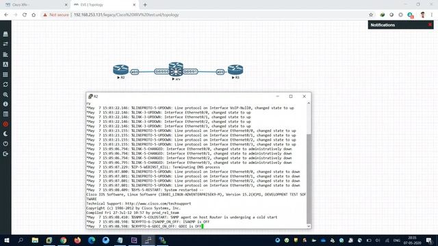Go back in browser history
The image size is (438, 246).
point(6,15)
